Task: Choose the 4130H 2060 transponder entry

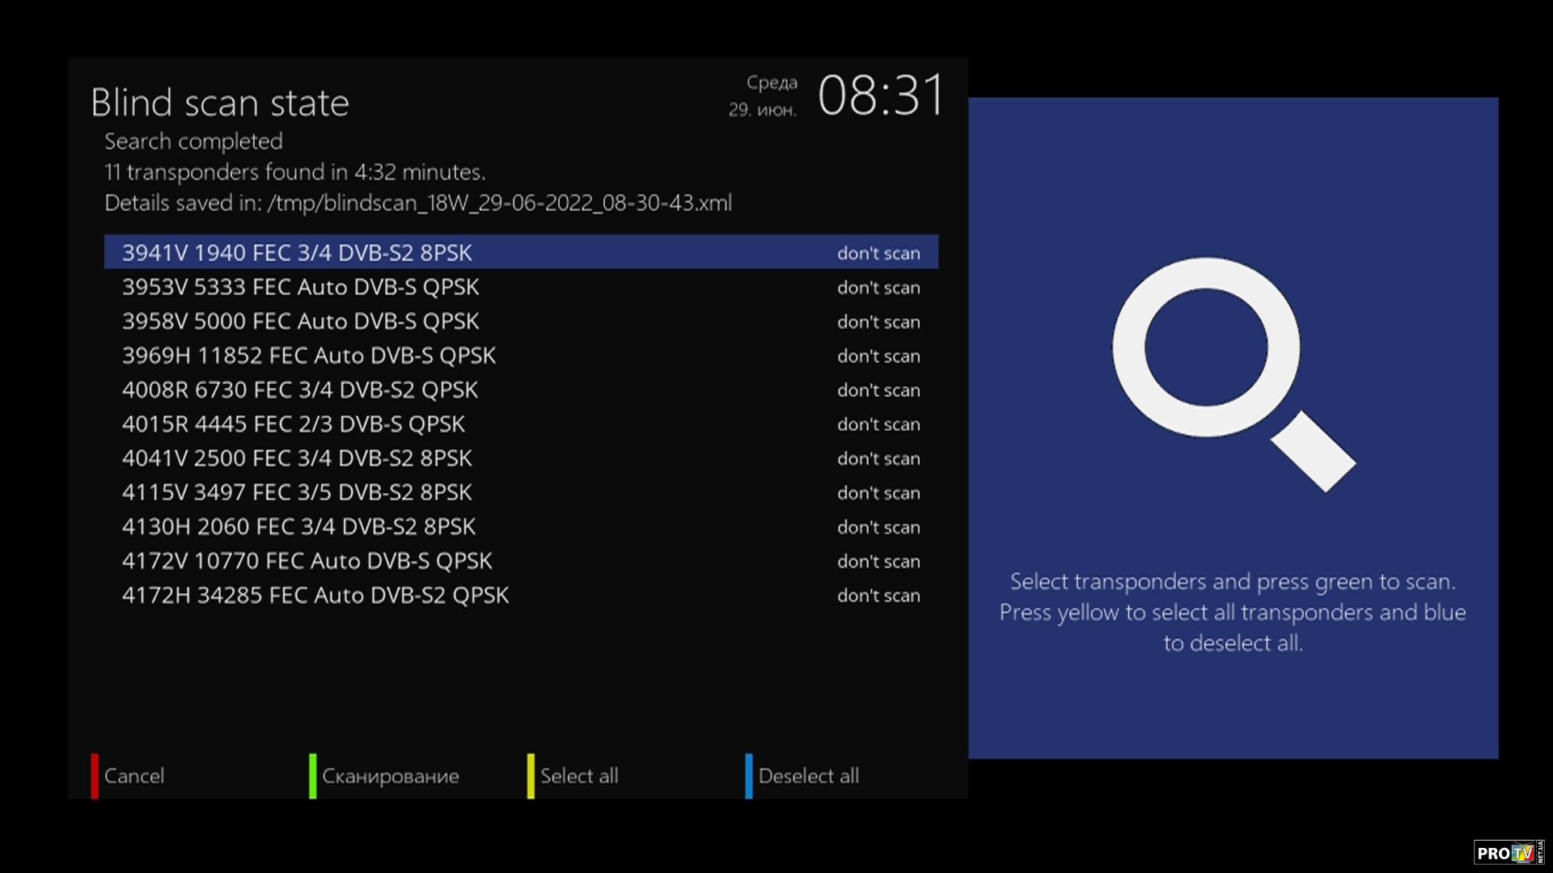Action: coord(521,527)
